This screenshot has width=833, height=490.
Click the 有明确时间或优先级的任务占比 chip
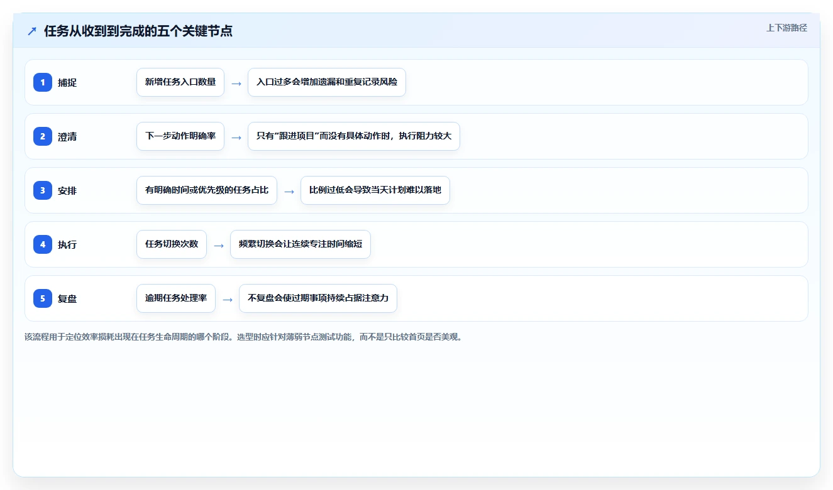207,190
